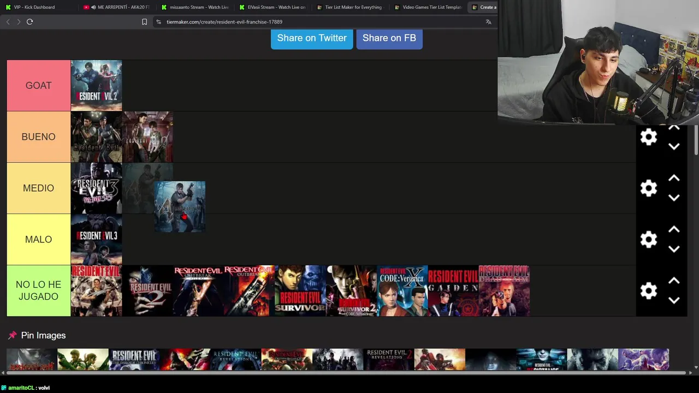Switch to ME ARREPENTÍ - AK4:20 tab

point(117,7)
